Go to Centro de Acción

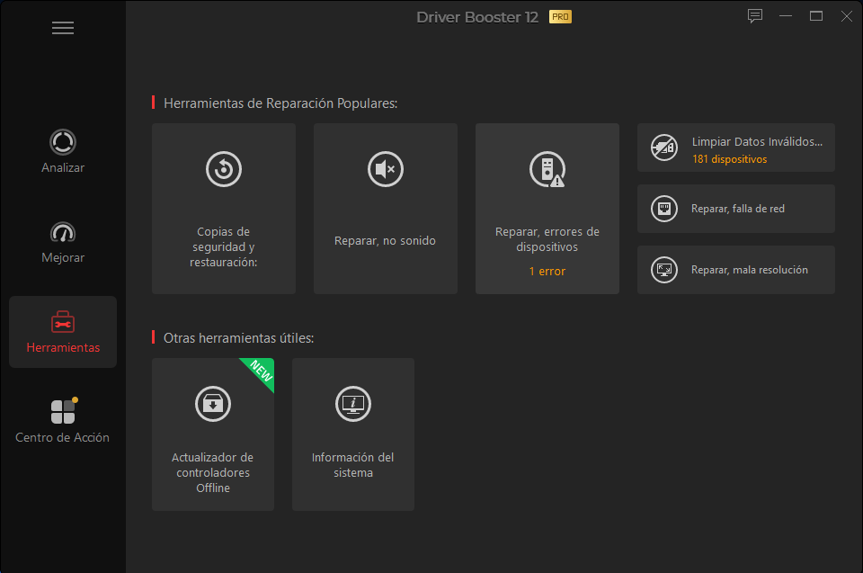click(x=63, y=422)
